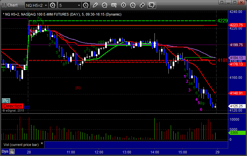The image size is (247, 156).
Task: Open the window options menu button
Action: tap(222, 2)
